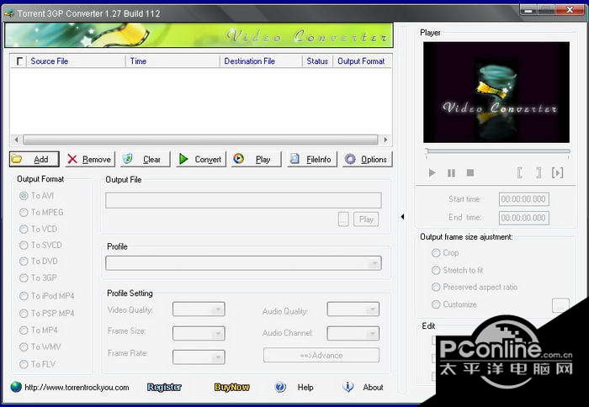589x407 pixels.
Task: Open the Video Quality dropdown
Action: point(199,309)
